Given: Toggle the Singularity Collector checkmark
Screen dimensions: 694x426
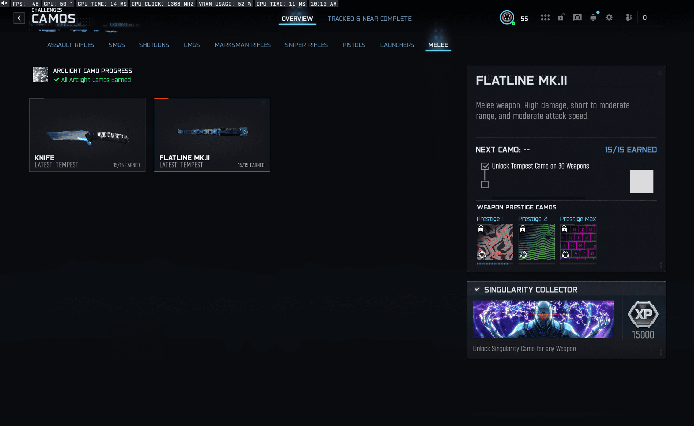Looking at the screenshot, I should coord(477,290).
